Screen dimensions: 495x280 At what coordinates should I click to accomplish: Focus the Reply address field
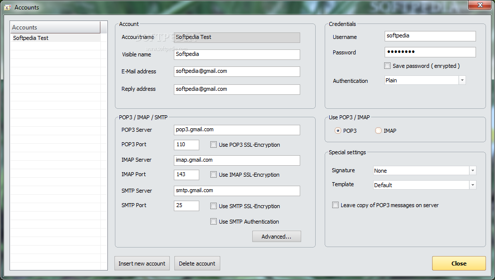(237, 89)
